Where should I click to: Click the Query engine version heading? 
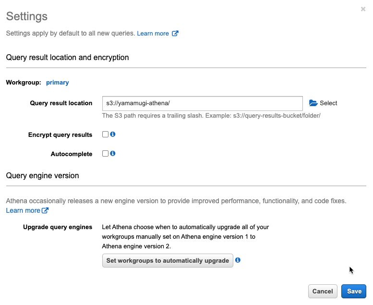pyautogui.click(x=42, y=175)
